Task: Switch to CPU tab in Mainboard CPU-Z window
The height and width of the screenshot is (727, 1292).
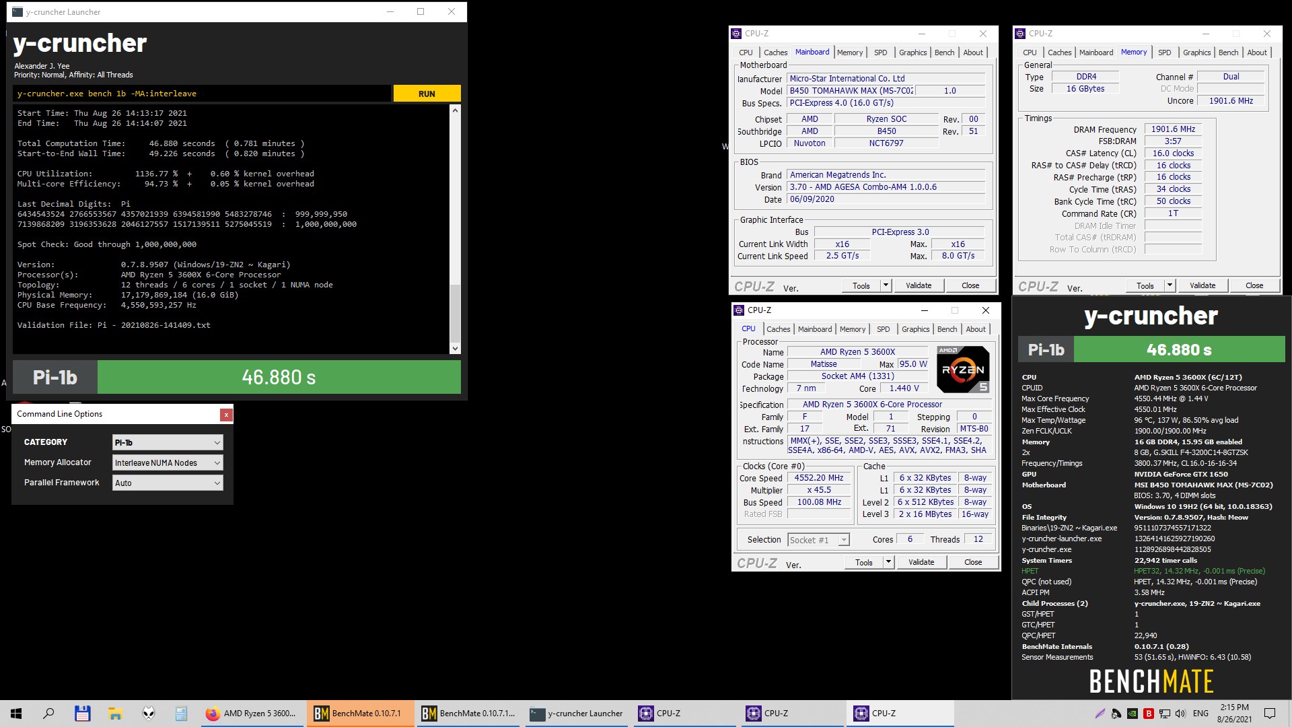Action: [746, 53]
